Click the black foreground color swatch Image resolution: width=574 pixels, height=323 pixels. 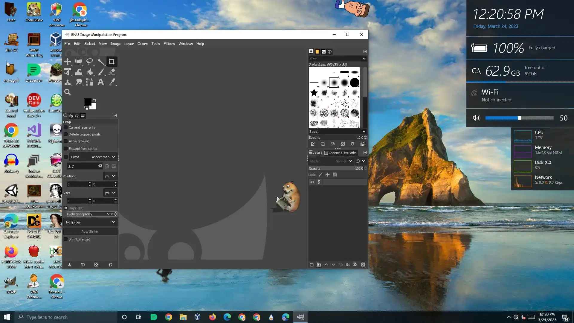88,102
